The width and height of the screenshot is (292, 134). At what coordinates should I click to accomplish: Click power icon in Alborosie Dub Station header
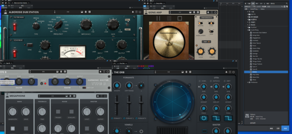point(140,12)
